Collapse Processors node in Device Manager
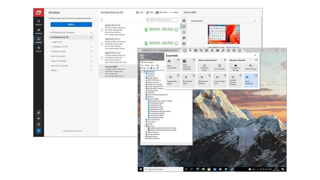The image size is (320, 180). [144, 126]
